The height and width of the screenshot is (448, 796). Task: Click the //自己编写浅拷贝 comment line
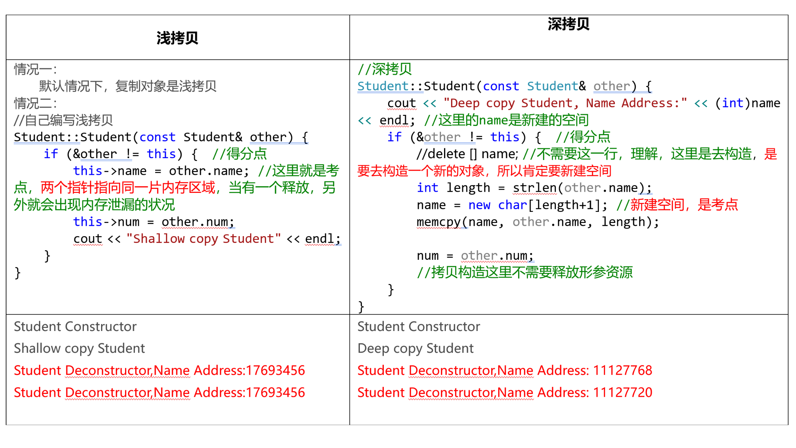(63, 120)
